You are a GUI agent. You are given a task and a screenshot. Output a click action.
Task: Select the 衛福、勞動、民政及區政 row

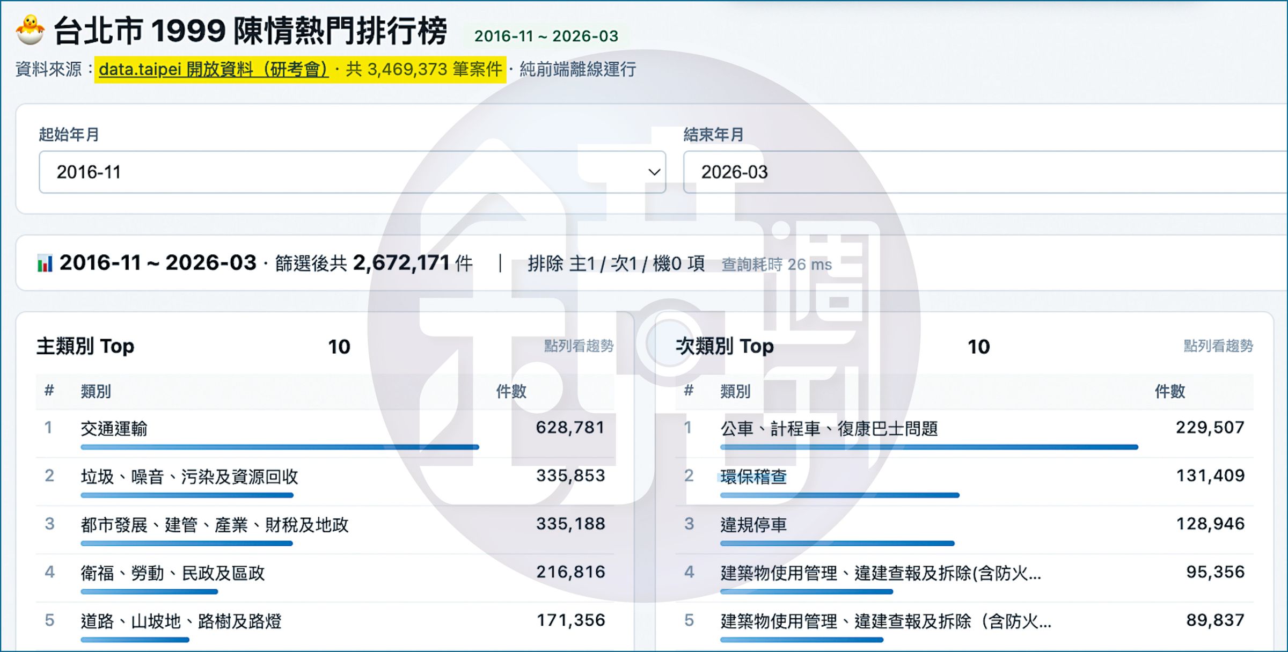325,578
